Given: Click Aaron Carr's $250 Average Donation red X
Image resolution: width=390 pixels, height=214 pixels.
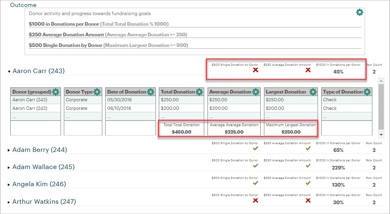Looking at the screenshot, I should pyautogui.click(x=308, y=70).
